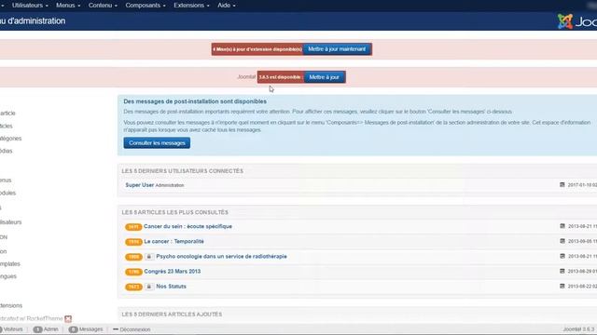Click the Aide menu dropdown caret

(234, 6)
